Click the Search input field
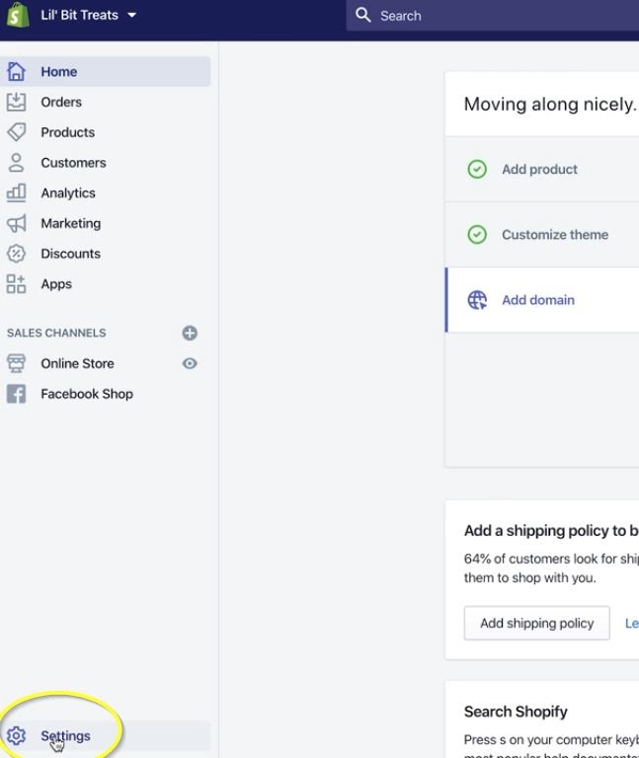Image resolution: width=639 pixels, height=758 pixels. (x=493, y=16)
